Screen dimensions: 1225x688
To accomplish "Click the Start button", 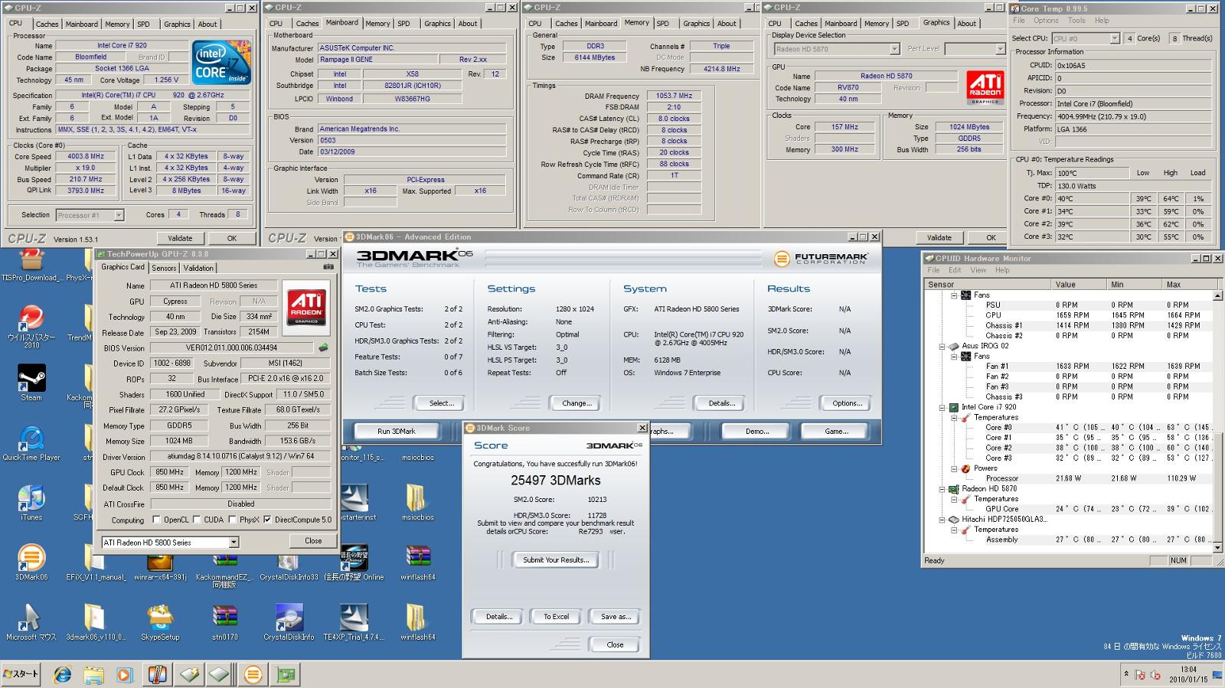I will tap(21, 674).
